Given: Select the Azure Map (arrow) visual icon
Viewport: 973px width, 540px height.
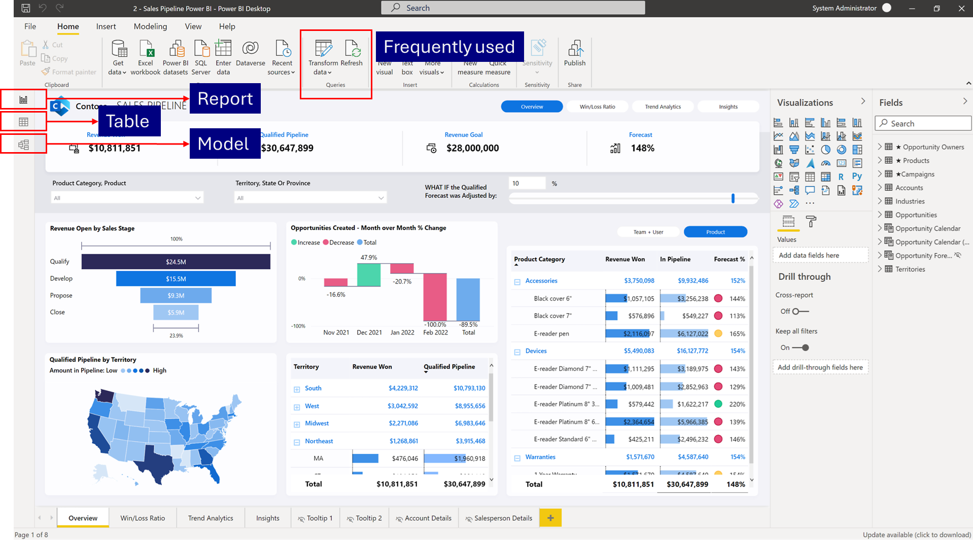Looking at the screenshot, I should (810, 163).
